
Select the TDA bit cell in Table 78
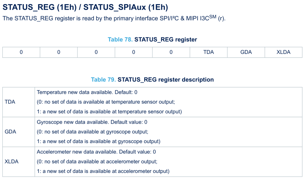(208, 52)
